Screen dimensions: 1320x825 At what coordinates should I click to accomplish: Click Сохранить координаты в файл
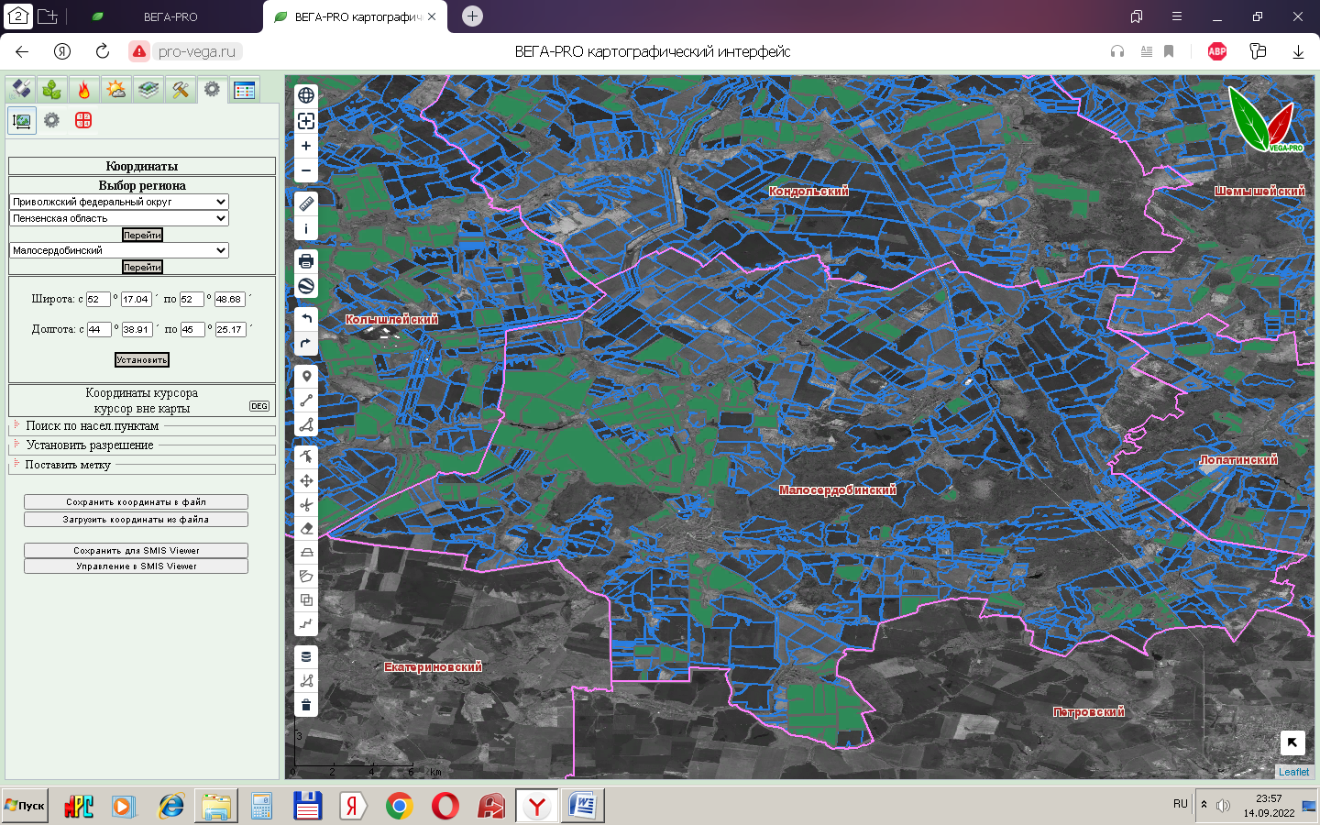pyautogui.click(x=136, y=502)
